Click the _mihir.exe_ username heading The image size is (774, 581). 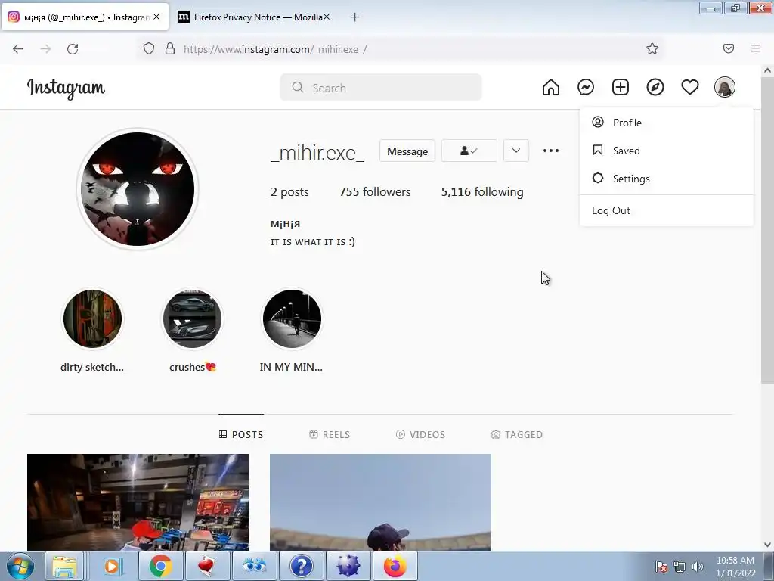pos(317,152)
